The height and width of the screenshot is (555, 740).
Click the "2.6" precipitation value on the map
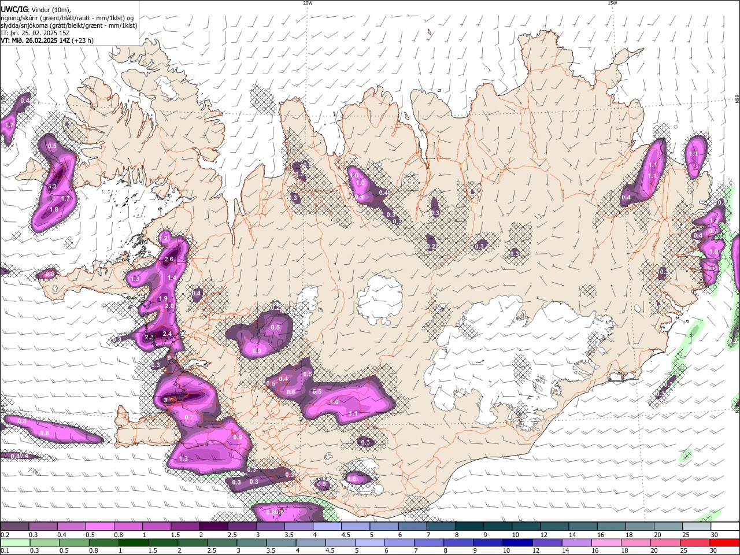(x=169, y=260)
